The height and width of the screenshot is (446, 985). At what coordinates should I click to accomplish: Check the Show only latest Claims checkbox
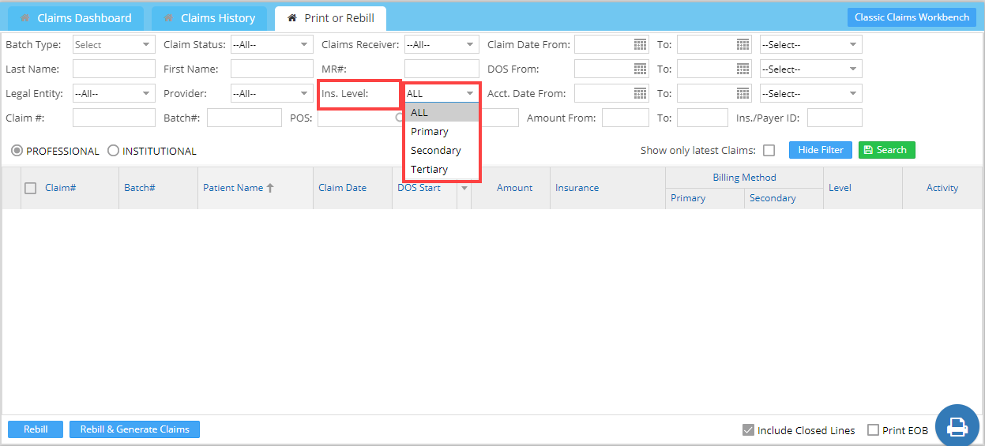(x=769, y=151)
